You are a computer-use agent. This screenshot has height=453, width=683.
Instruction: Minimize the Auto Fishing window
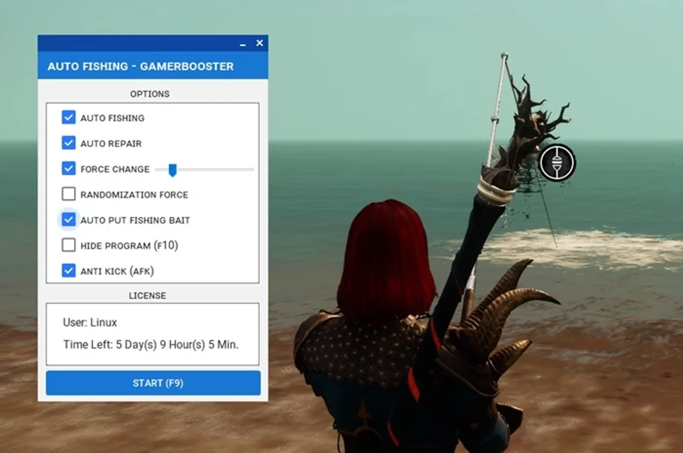tap(243, 44)
